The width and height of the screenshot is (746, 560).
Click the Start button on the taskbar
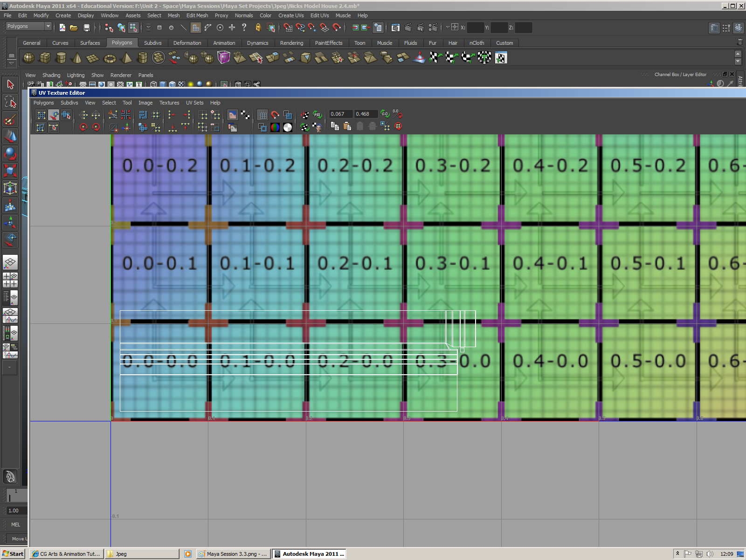click(12, 554)
